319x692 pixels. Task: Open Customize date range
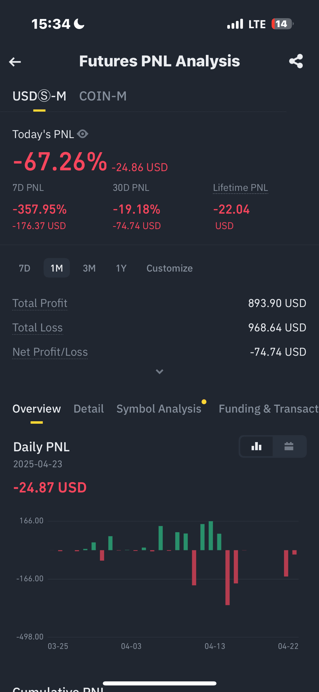[x=170, y=268]
